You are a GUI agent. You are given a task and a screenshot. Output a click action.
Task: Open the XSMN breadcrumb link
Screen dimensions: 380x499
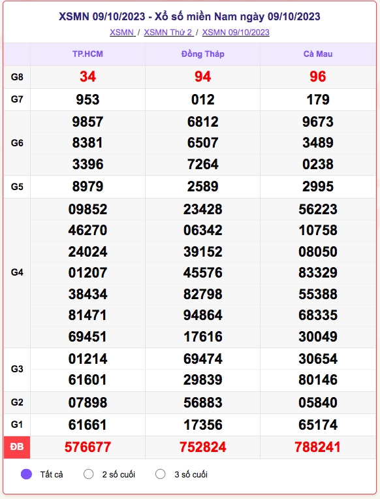pyautogui.click(x=123, y=33)
